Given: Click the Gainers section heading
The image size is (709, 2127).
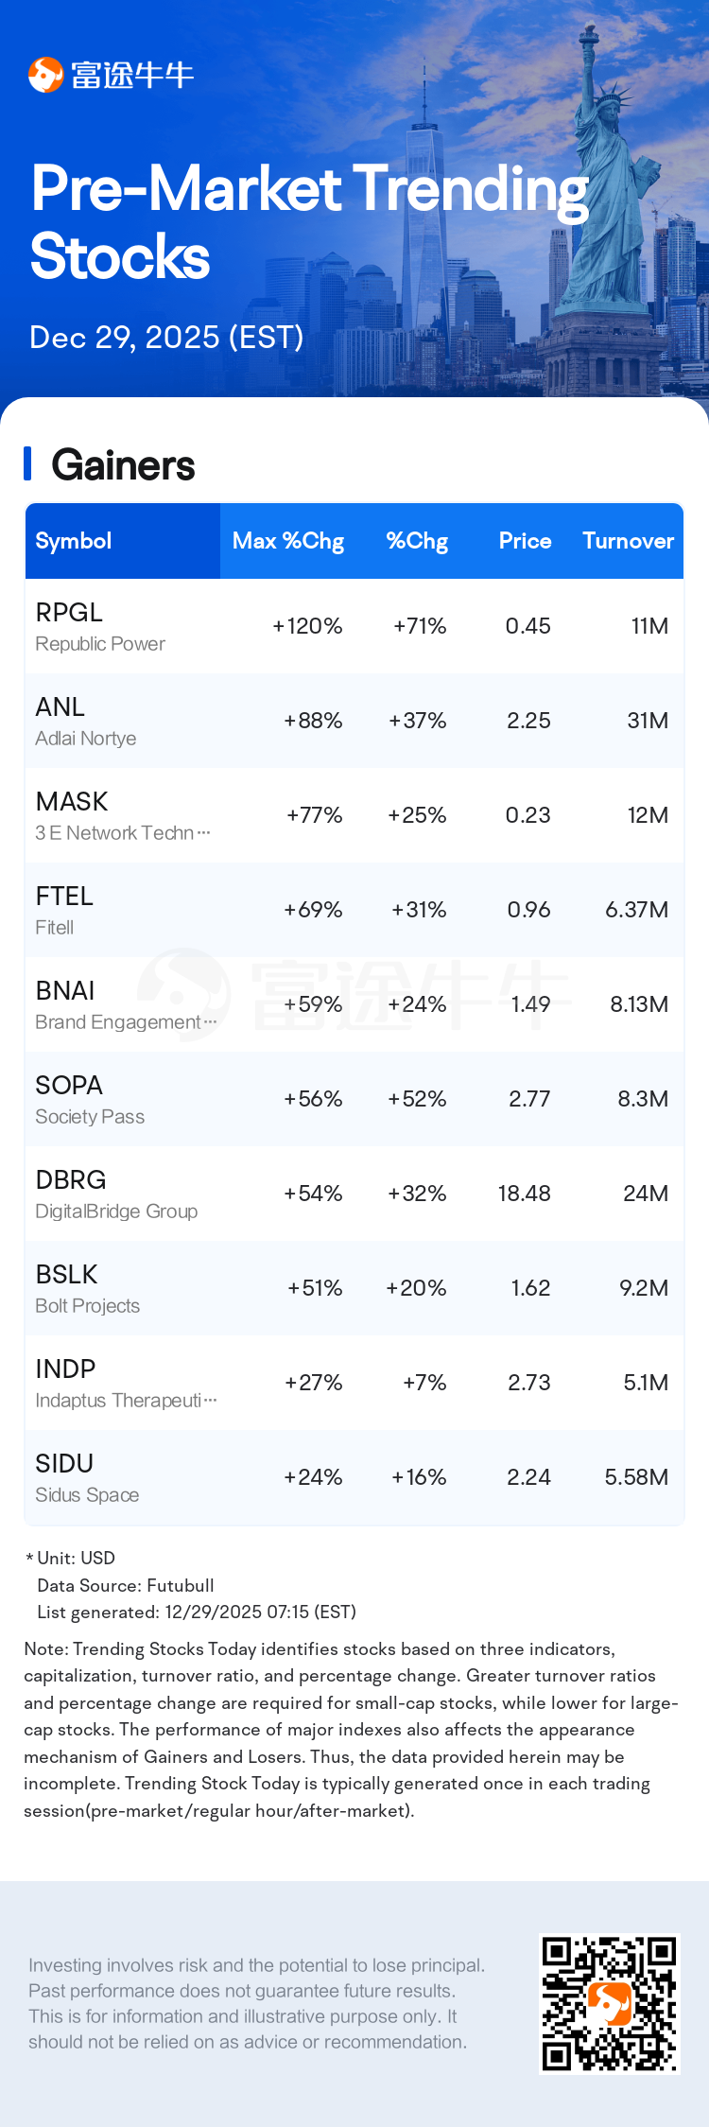Looking at the screenshot, I should (x=123, y=465).
